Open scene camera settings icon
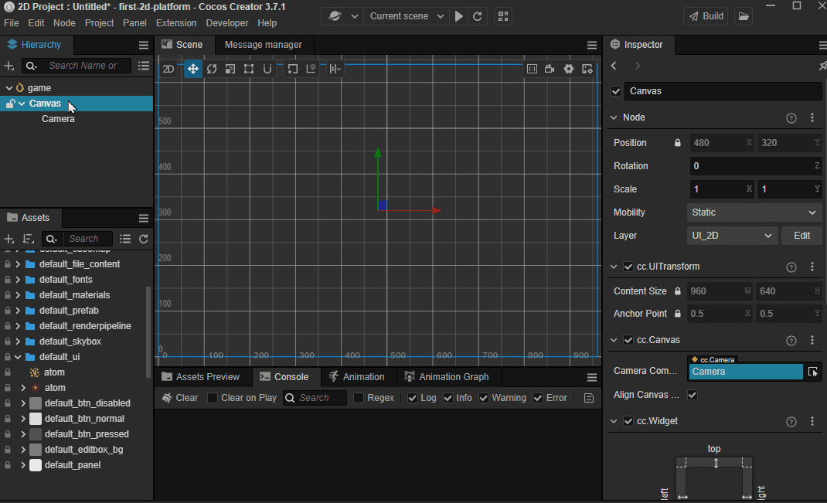827x503 pixels. (550, 70)
